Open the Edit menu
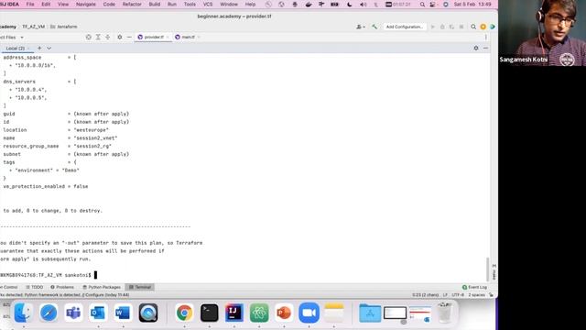This screenshot has width=586, height=330. click(46, 4)
